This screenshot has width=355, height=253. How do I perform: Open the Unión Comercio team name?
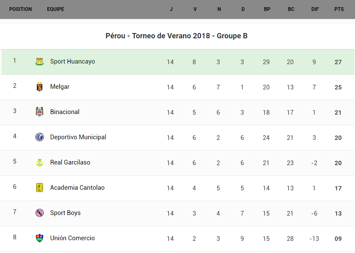pos(72,238)
